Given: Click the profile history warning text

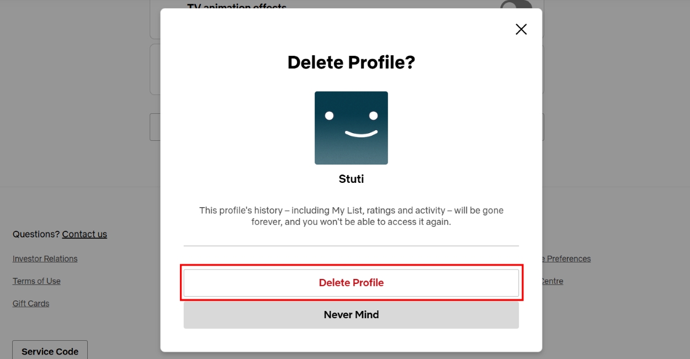Looking at the screenshot, I should point(351,216).
